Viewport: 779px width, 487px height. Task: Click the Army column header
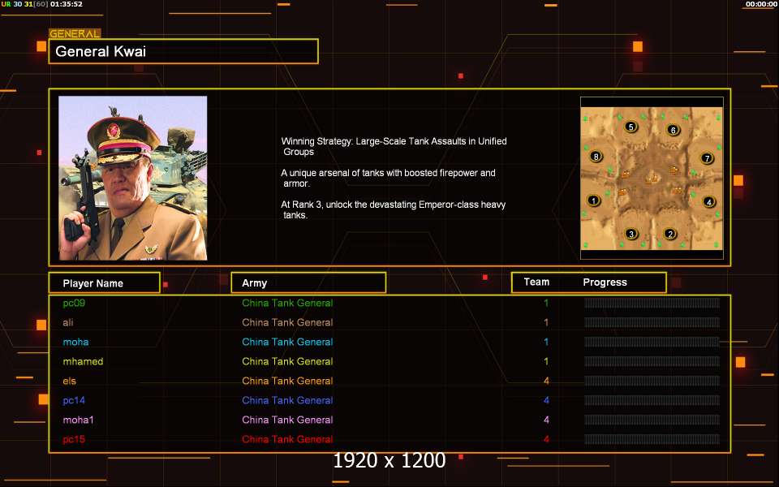pyautogui.click(x=308, y=282)
